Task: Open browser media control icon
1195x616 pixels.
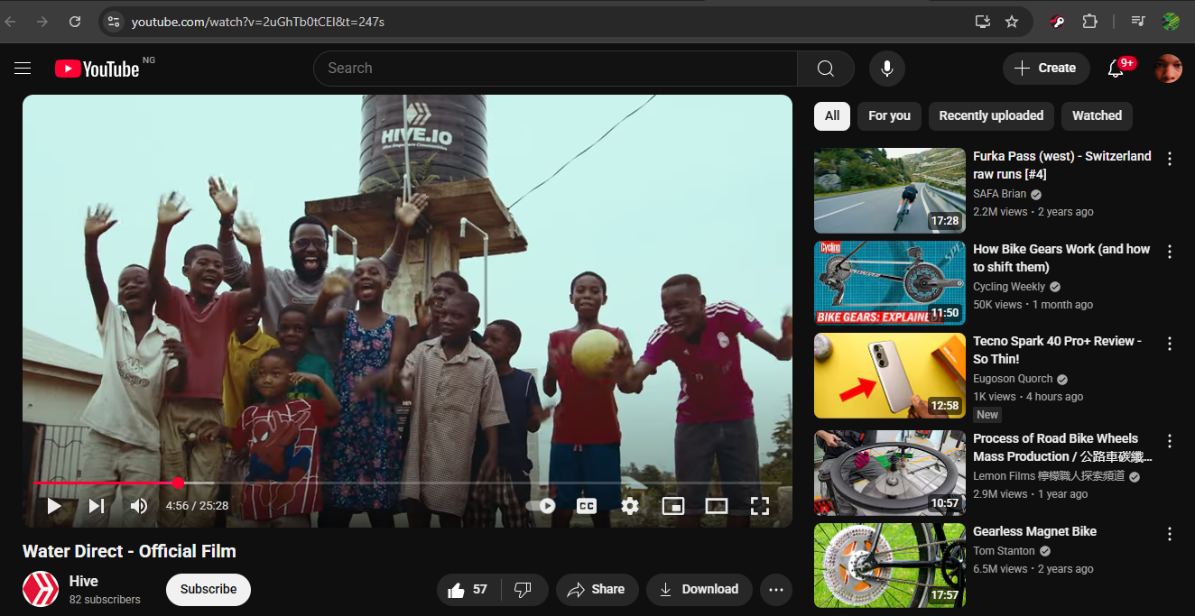Action: [x=1138, y=22]
